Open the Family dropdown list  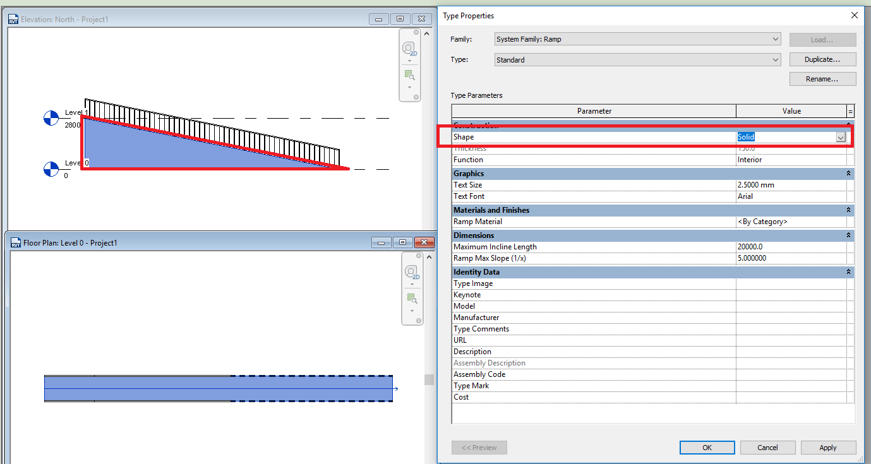776,39
